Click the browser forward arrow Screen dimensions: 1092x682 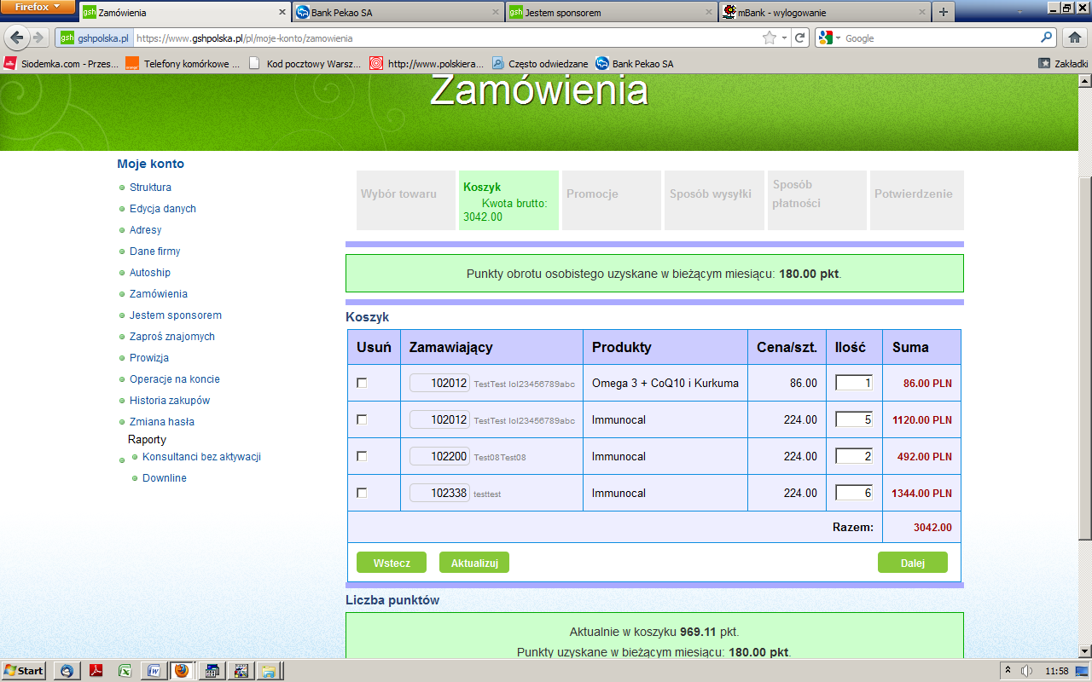pyautogui.click(x=40, y=38)
